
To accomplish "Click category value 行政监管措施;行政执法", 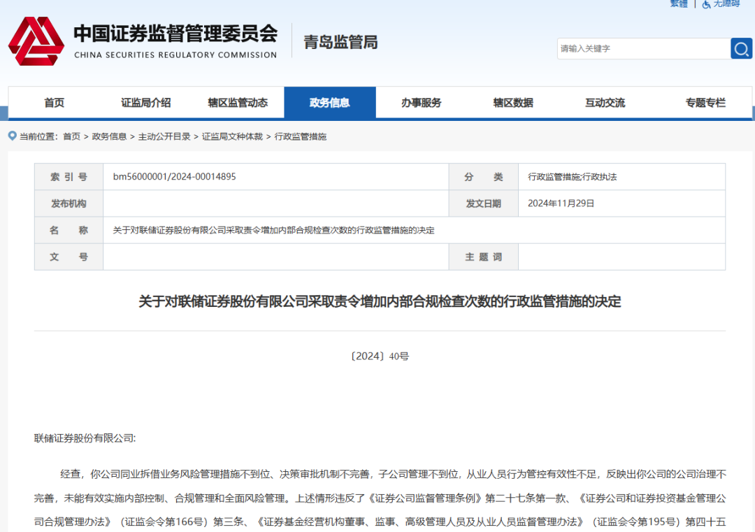I will pos(573,177).
